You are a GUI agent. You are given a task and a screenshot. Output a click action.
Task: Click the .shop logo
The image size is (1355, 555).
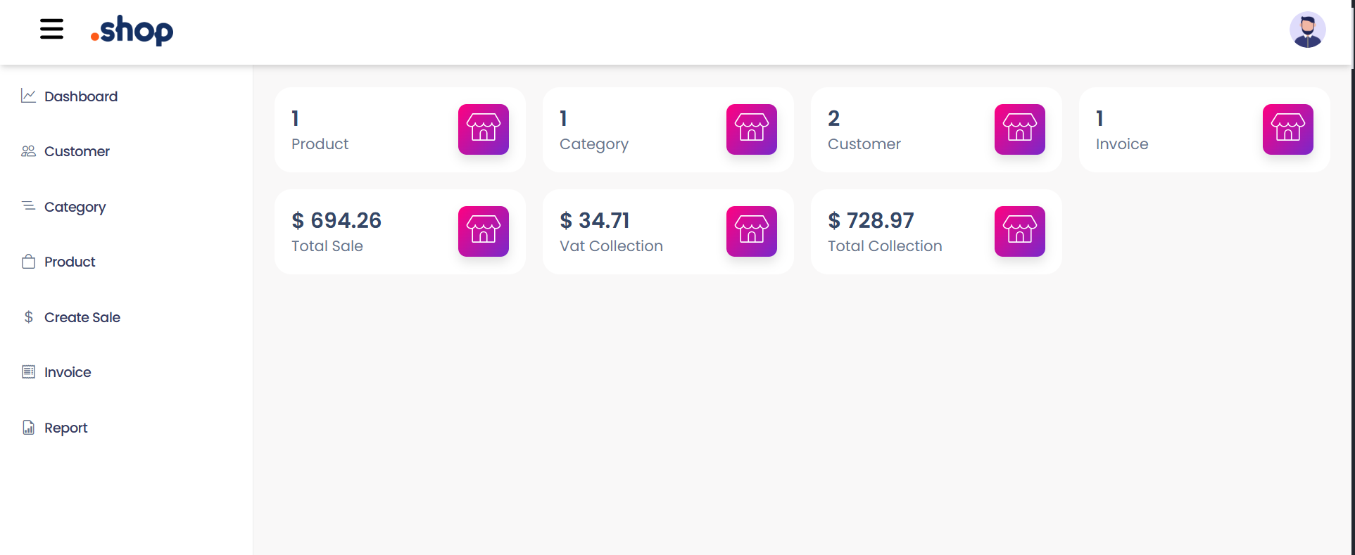pyautogui.click(x=132, y=30)
